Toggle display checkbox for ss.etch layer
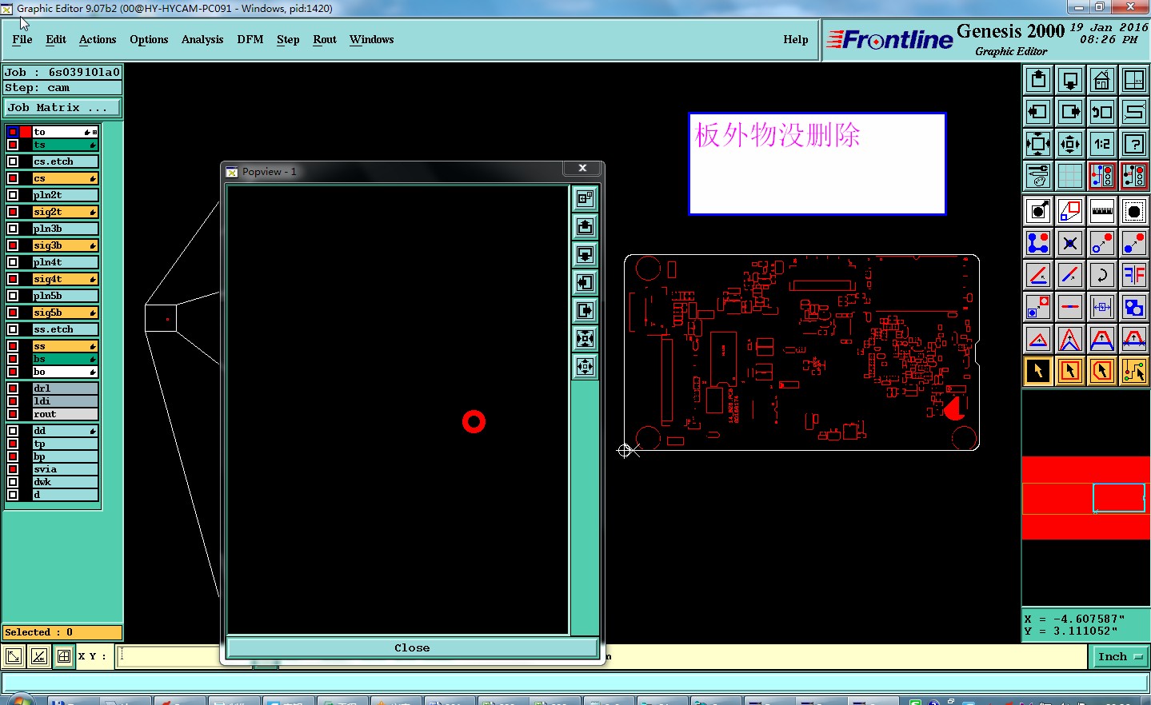This screenshot has height=705, width=1151. pos(13,329)
